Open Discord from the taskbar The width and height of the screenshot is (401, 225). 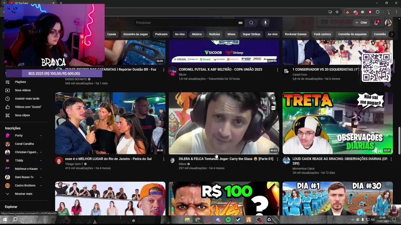pyautogui.click(x=218, y=220)
